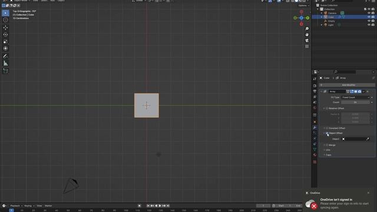Screen dimensions: 377x212
Task: Select the Cursor tool
Action: click(5, 20)
